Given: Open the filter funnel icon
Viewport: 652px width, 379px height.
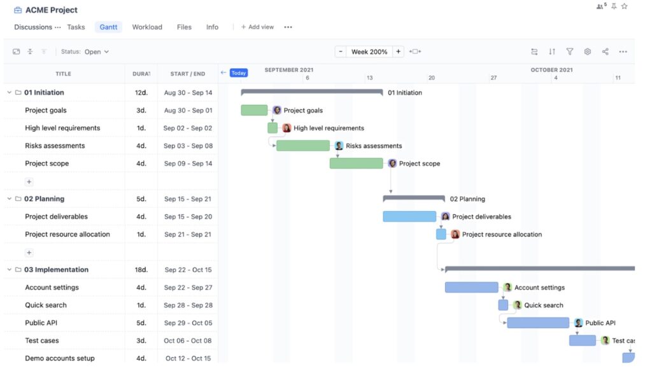Looking at the screenshot, I should click(570, 52).
